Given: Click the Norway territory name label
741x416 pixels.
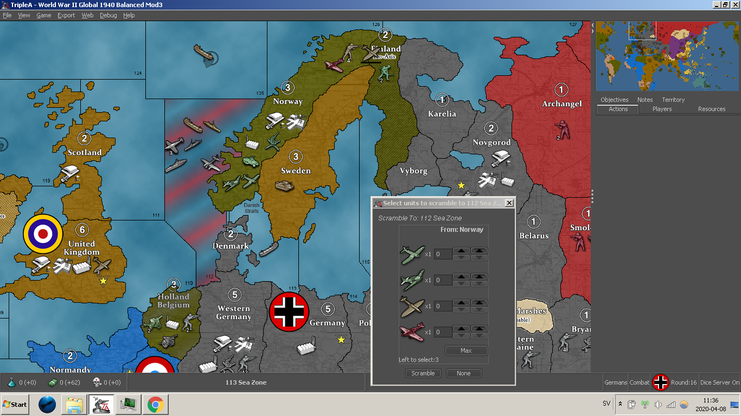Looking at the screenshot, I should pos(288,101).
